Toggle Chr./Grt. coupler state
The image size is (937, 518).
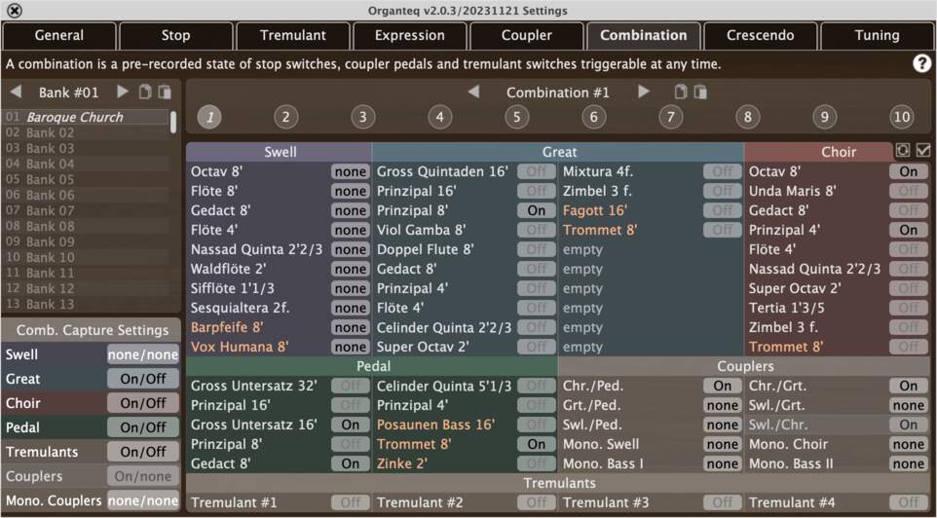[x=909, y=386]
